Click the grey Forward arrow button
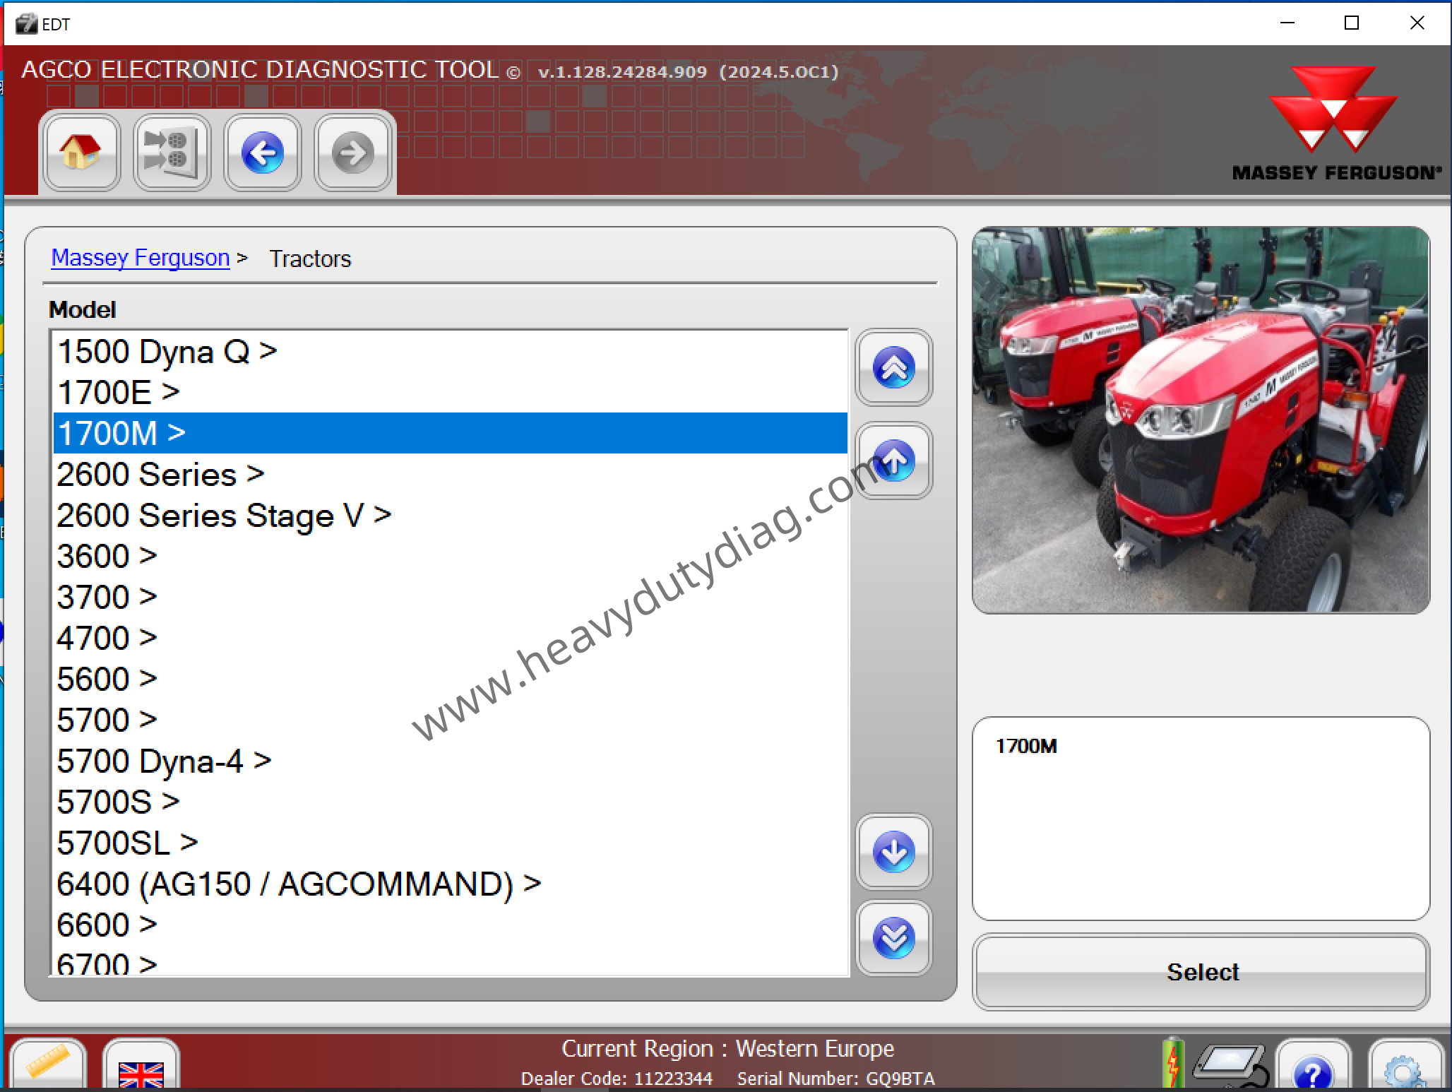The height and width of the screenshot is (1092, 1452). click(352, 153)
